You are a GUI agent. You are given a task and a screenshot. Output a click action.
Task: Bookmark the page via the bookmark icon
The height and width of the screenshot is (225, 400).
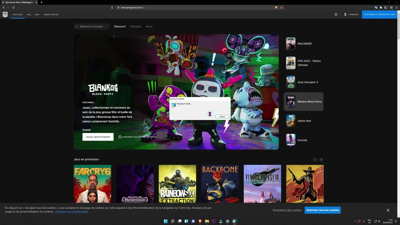tap(112, 7)
